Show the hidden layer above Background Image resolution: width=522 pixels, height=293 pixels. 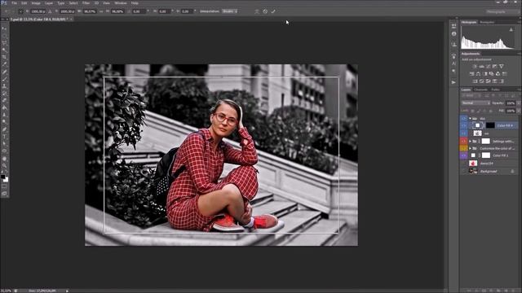(464, 164)
